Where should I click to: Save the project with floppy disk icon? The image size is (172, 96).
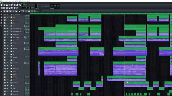point(12,5)
